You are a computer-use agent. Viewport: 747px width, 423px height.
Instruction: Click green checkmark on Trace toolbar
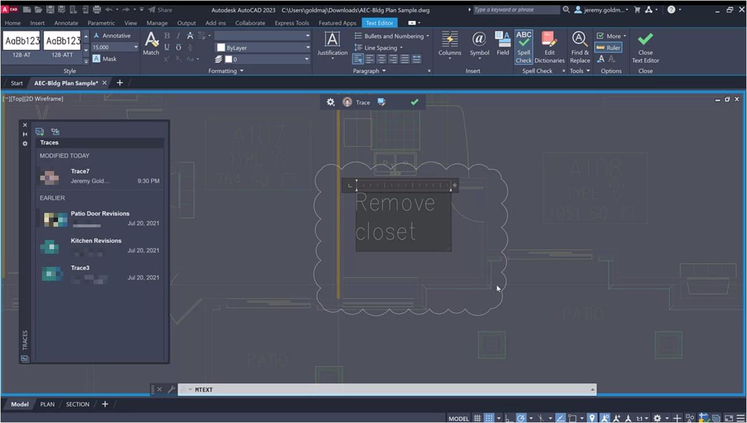415,102
